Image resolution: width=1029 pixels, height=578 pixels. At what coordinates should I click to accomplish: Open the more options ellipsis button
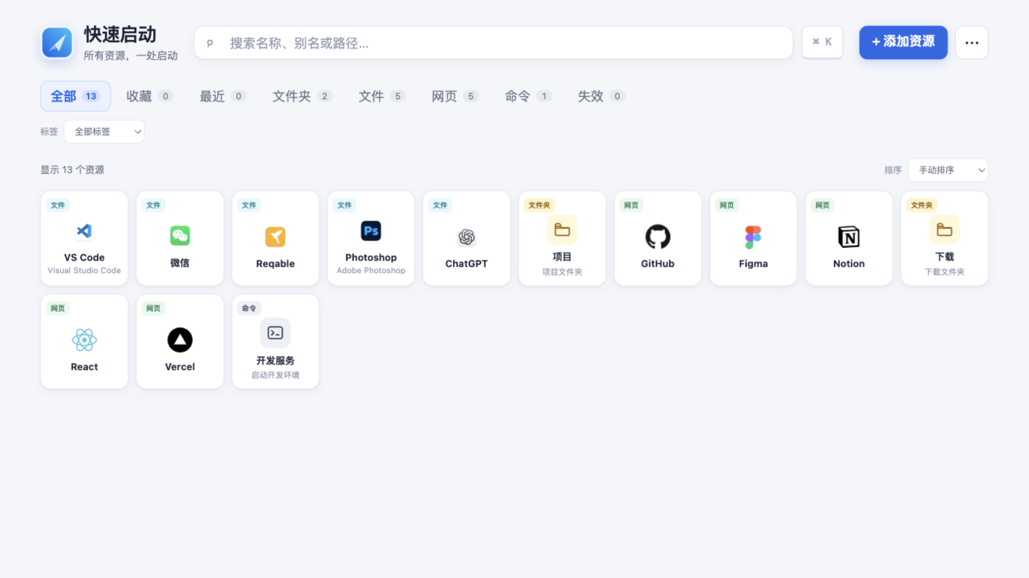tap(972, 43)
